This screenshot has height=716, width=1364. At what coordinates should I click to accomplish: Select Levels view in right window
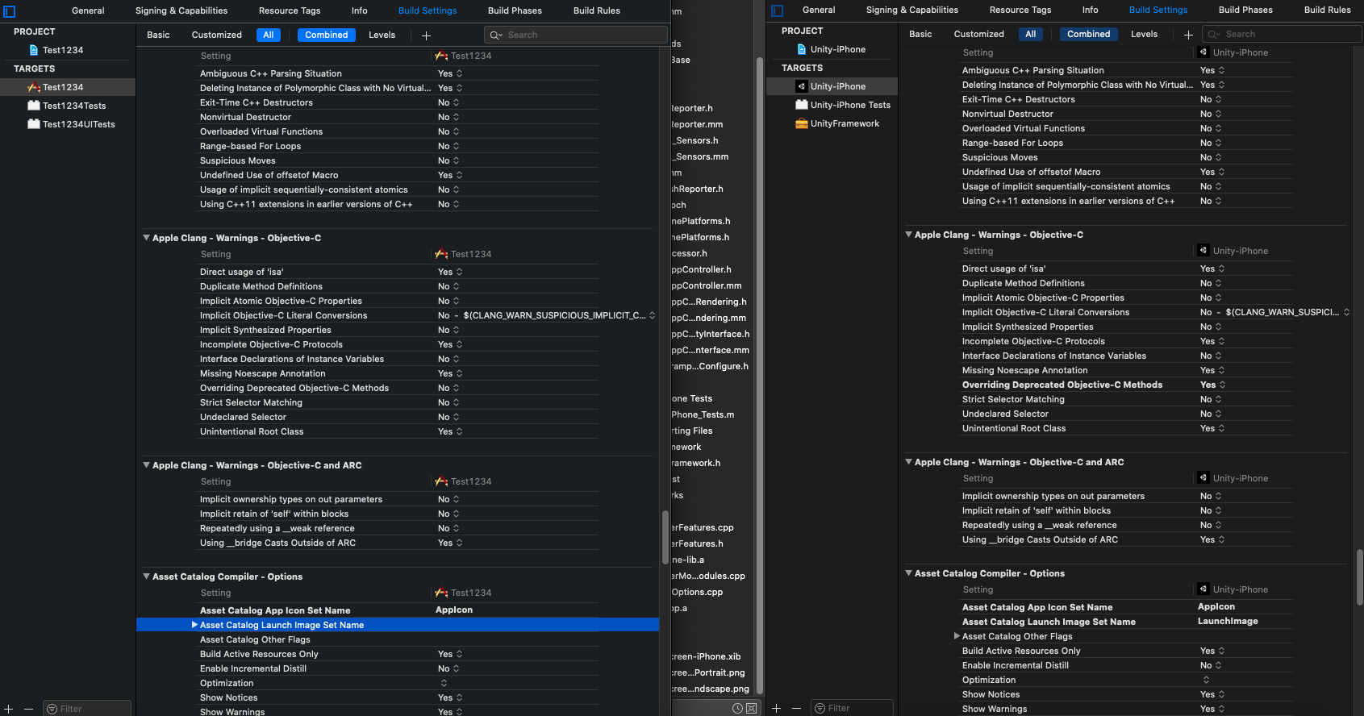1145,35
